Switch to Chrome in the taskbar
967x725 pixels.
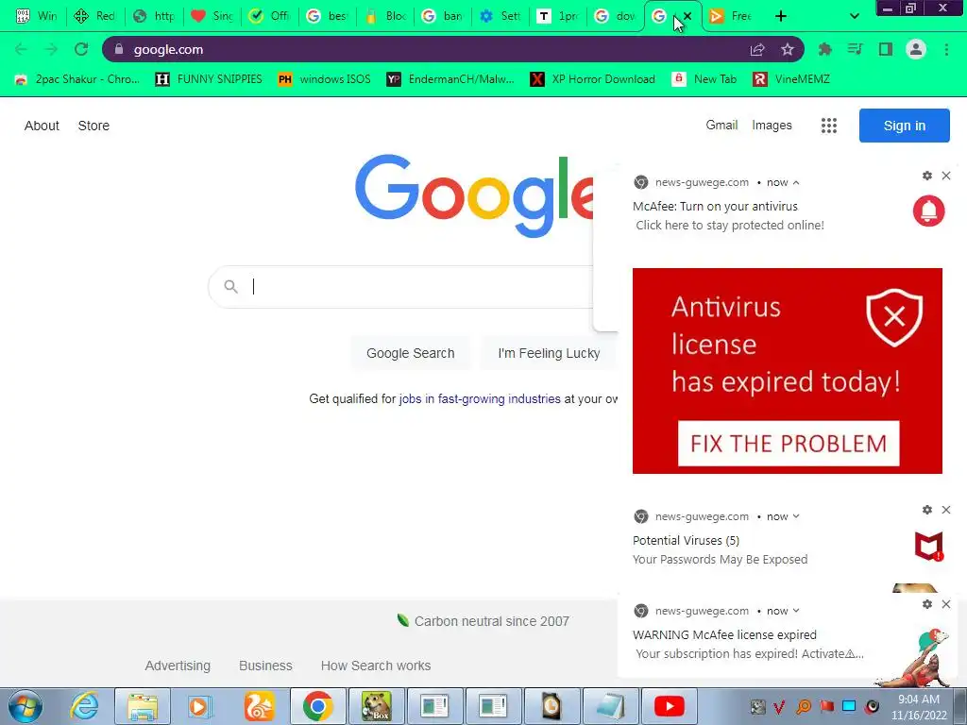317,706
